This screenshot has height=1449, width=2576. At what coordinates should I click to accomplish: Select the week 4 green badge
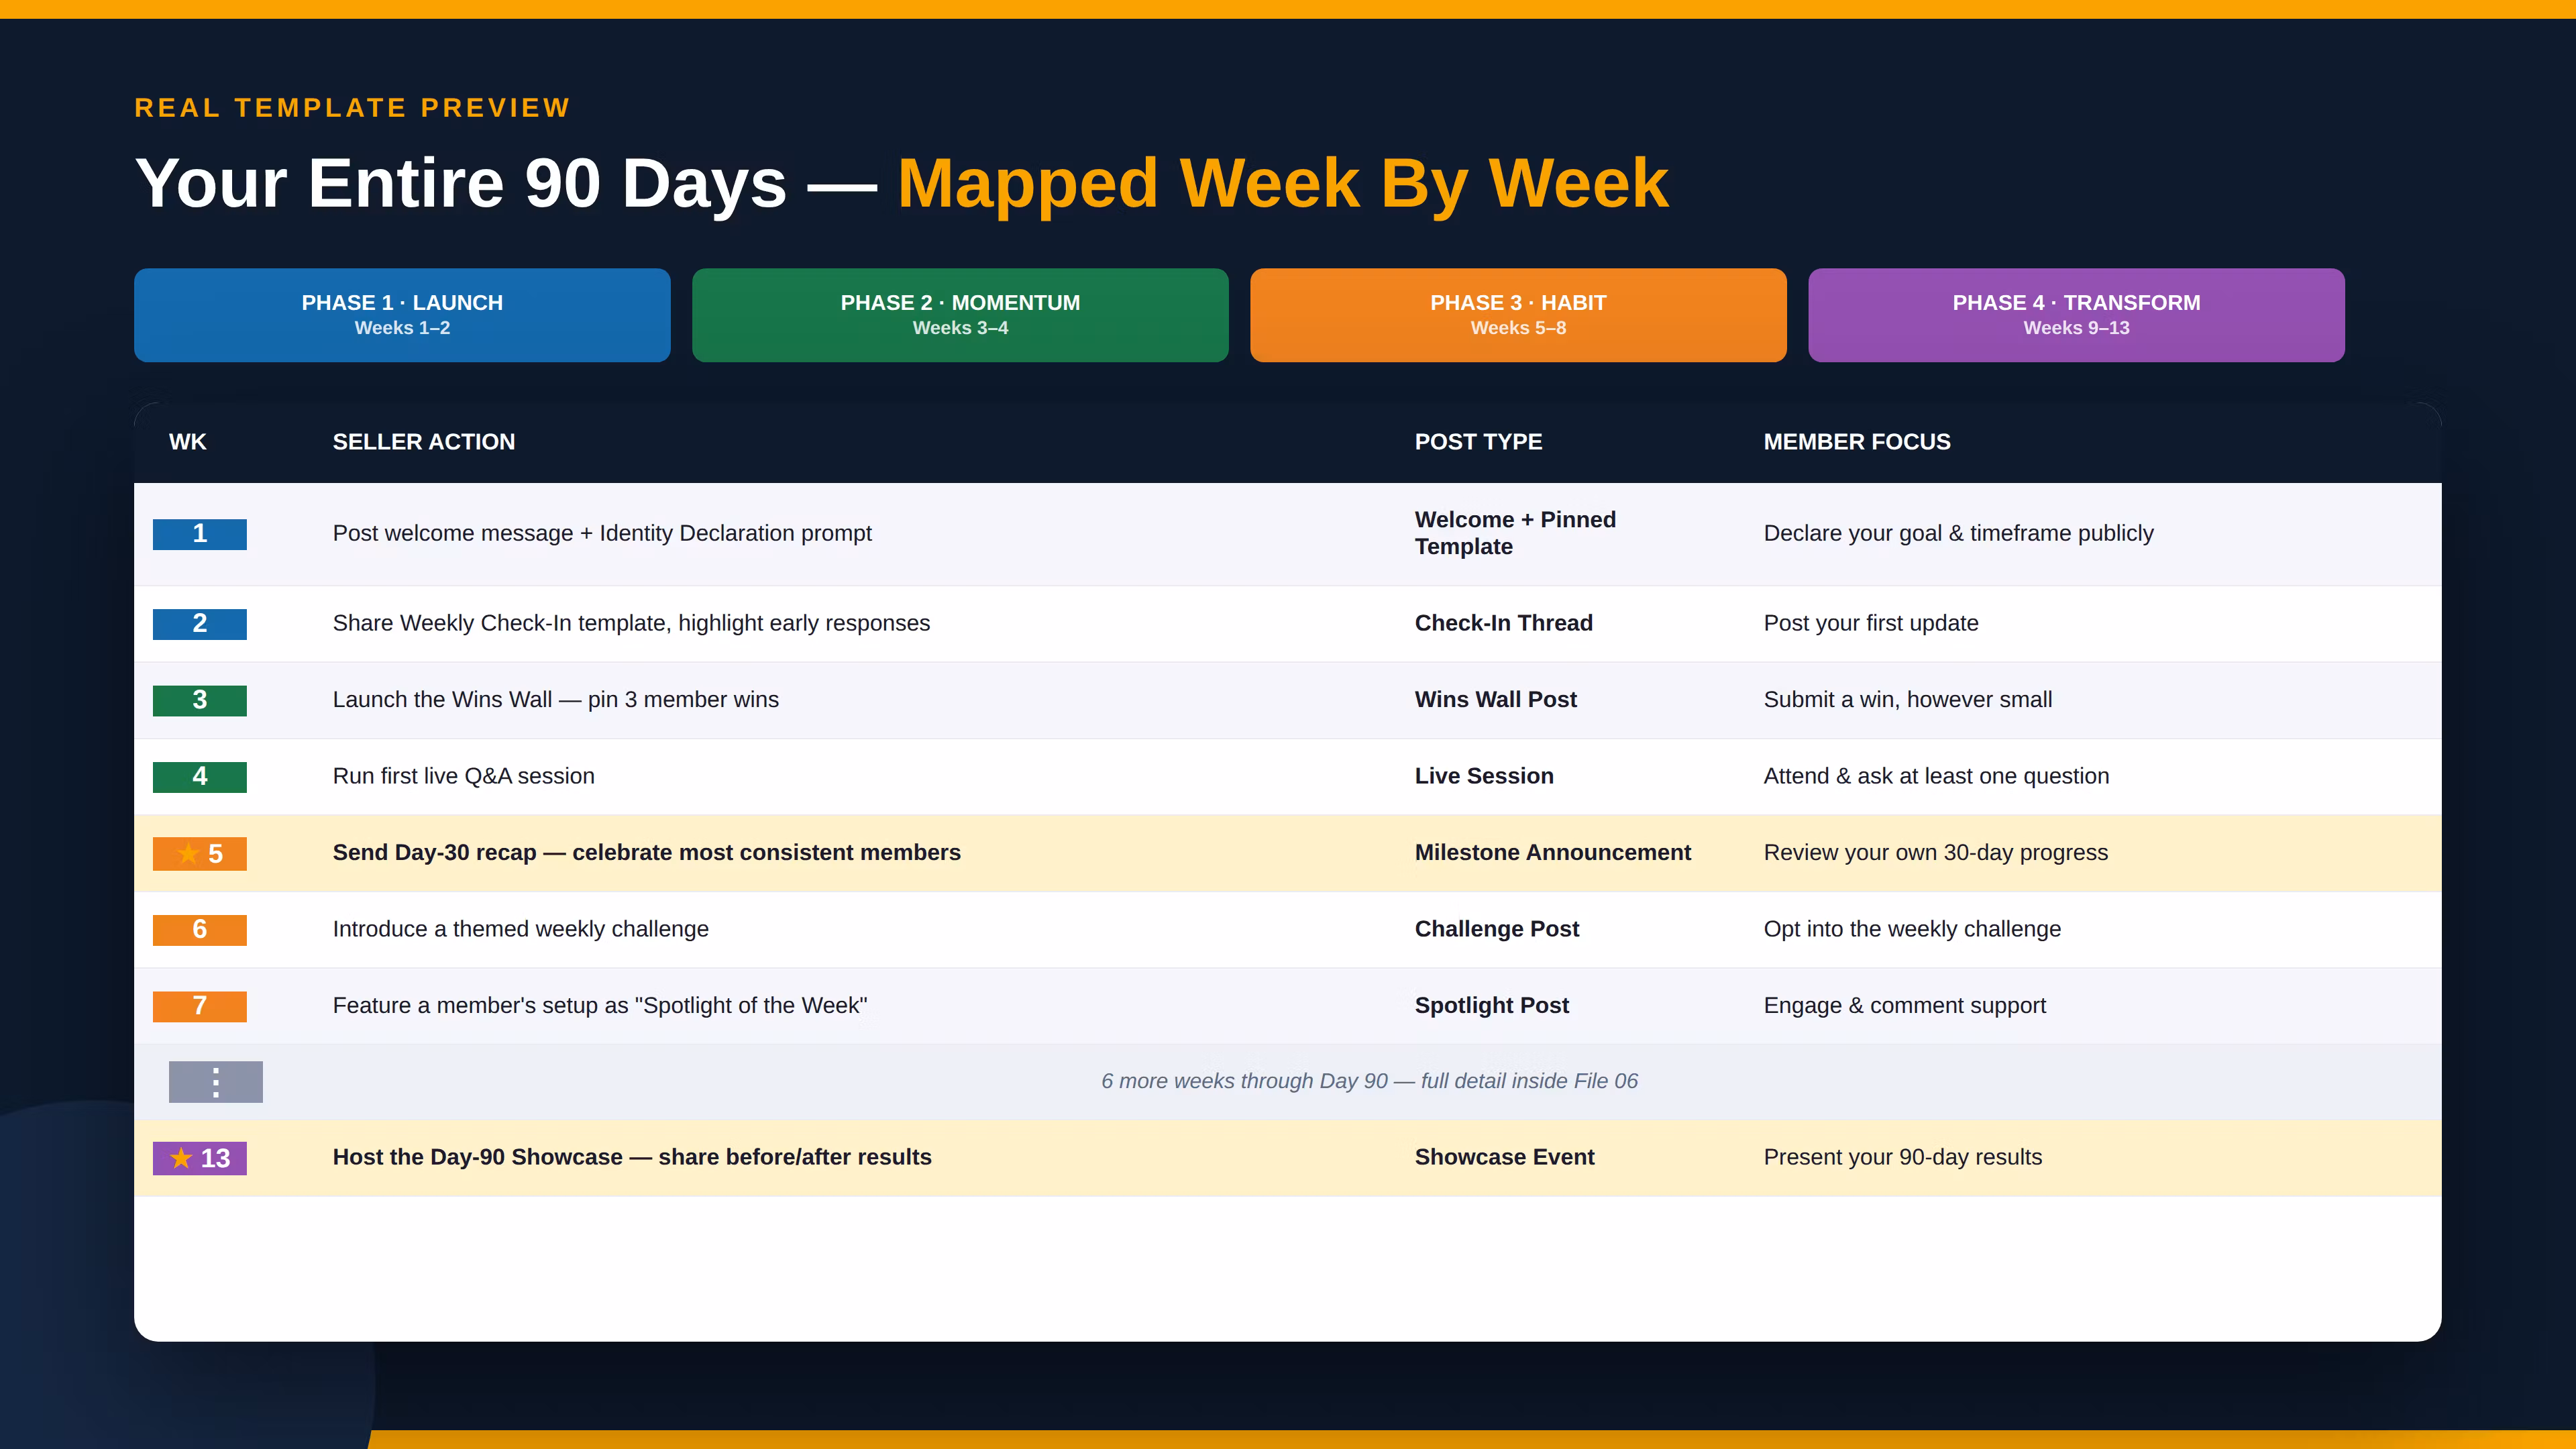pos(199,777)
